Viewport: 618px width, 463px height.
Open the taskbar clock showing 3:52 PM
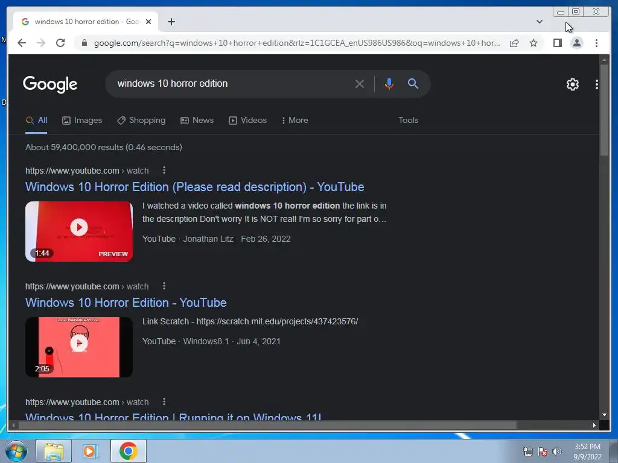(587, 452)
